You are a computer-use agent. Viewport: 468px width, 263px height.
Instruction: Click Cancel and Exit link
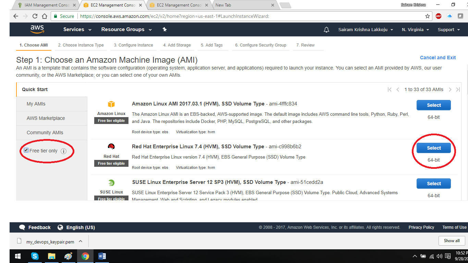point(438,58)
